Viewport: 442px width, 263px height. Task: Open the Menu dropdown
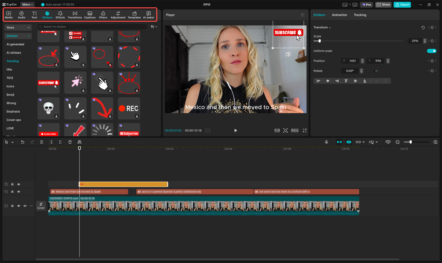coord(27,4)
